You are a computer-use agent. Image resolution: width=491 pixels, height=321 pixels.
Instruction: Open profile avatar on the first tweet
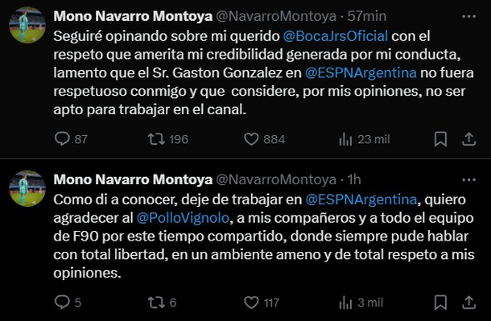coord(27,25)
